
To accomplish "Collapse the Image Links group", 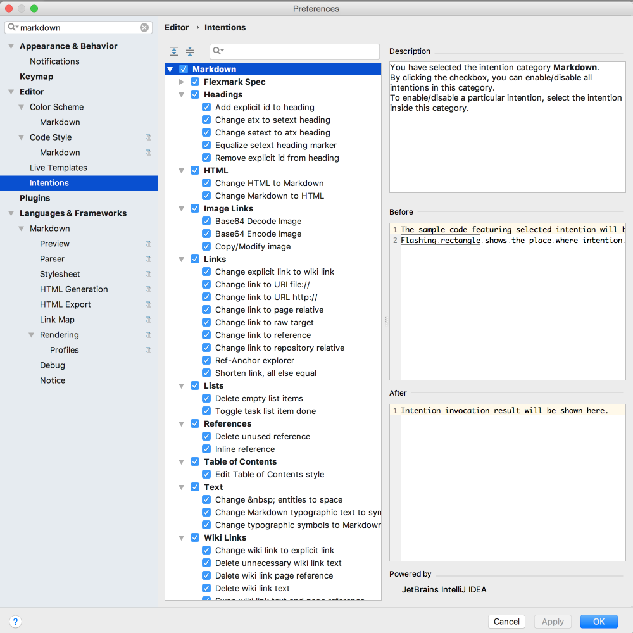I will coord(182,209).
